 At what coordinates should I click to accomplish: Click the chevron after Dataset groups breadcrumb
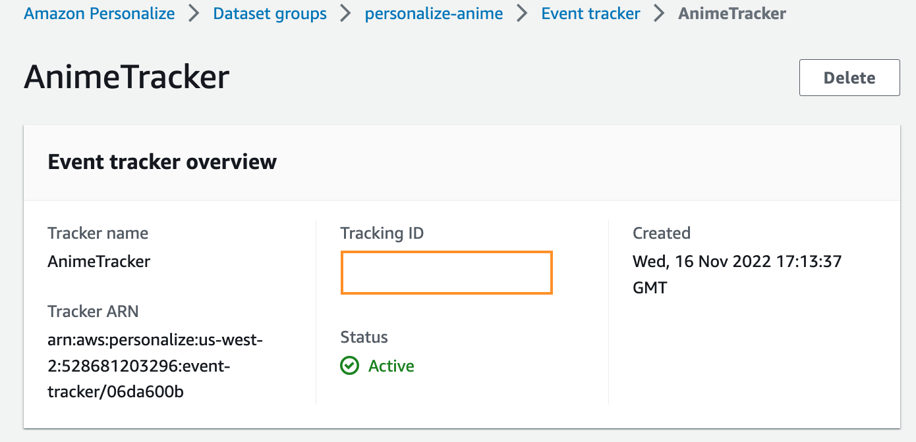point(346,14)
